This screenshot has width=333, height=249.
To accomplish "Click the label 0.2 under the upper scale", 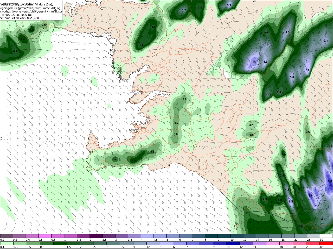I will coord(2,240).
